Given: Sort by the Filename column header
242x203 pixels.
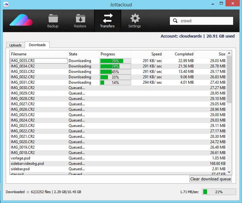Looking at the screenshot, I should (39, 54).
